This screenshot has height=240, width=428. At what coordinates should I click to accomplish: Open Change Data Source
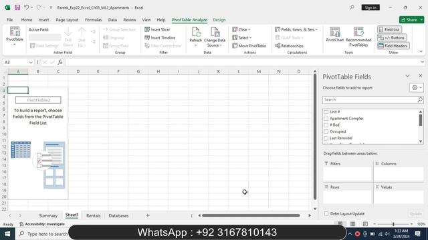(215, 37)
